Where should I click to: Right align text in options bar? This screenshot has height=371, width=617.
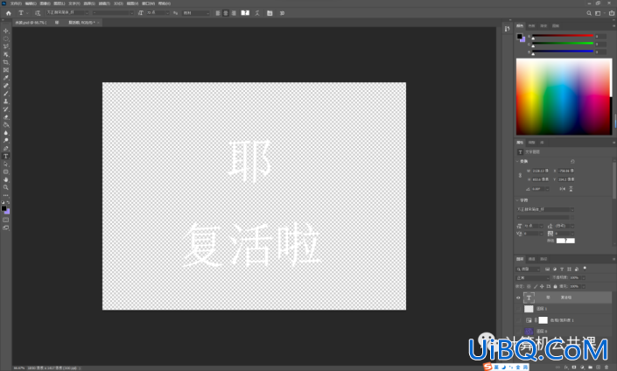(234, 13)
